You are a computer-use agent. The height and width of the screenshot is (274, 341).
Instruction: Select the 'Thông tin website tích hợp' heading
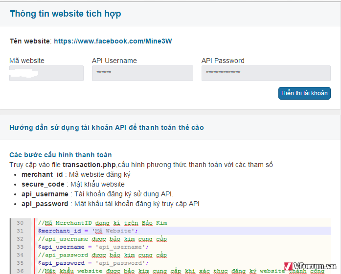[x=66, y=14]
